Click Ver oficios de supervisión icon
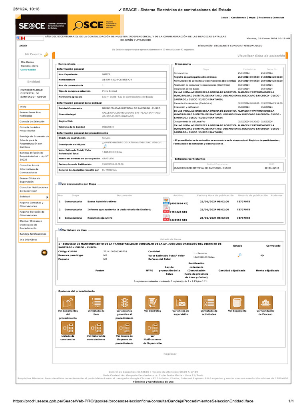The image size is (307, 410). coord(181,303)
